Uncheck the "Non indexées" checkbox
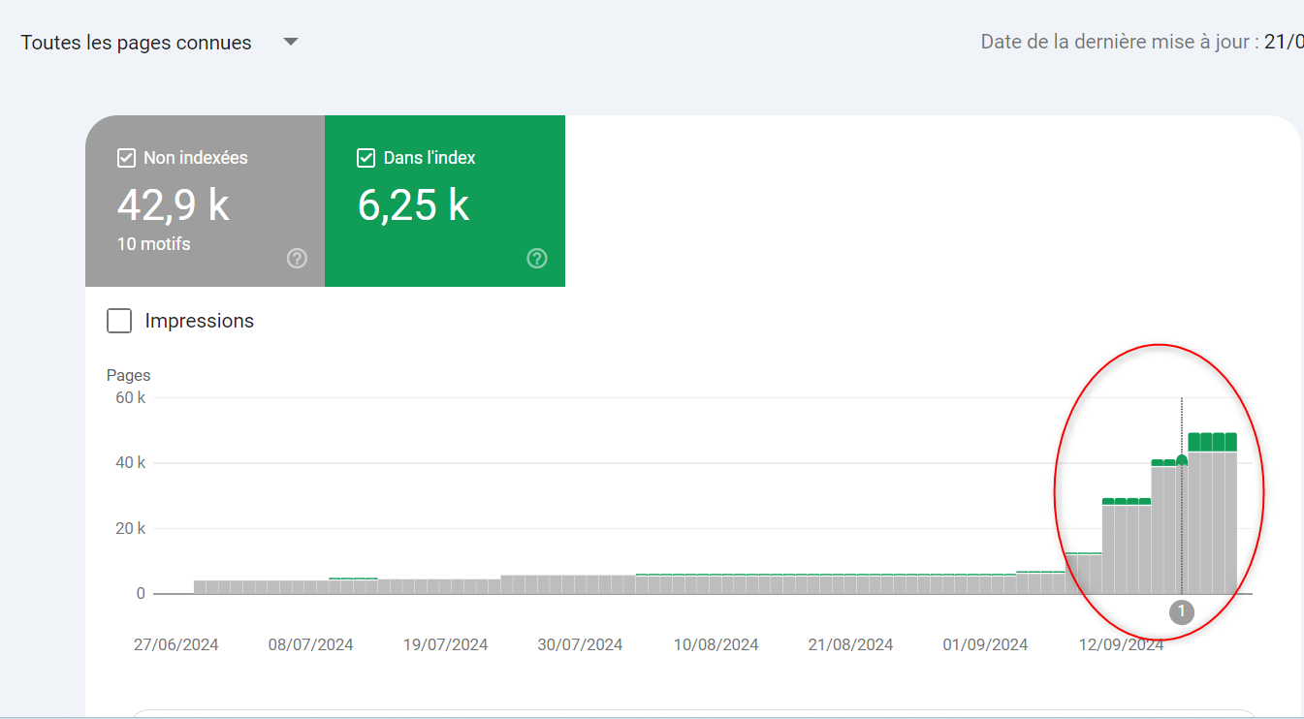Image resolution: width=1304 pixels, height=719 pixels. 126,158
